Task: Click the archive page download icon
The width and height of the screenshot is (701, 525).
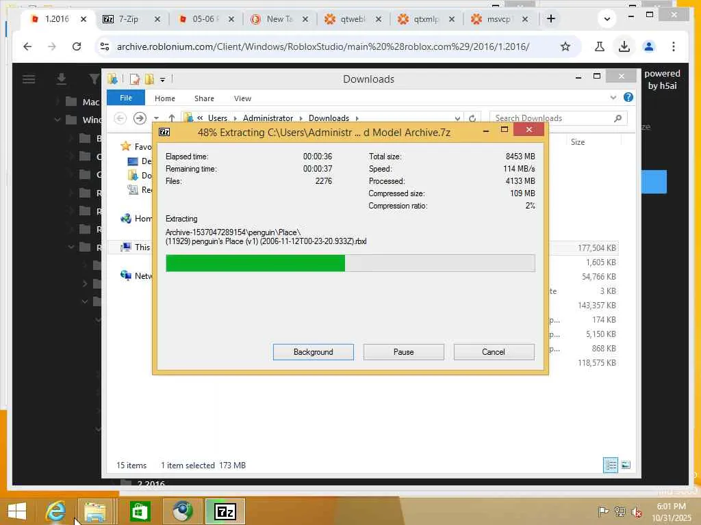Action: coord(61,79)
